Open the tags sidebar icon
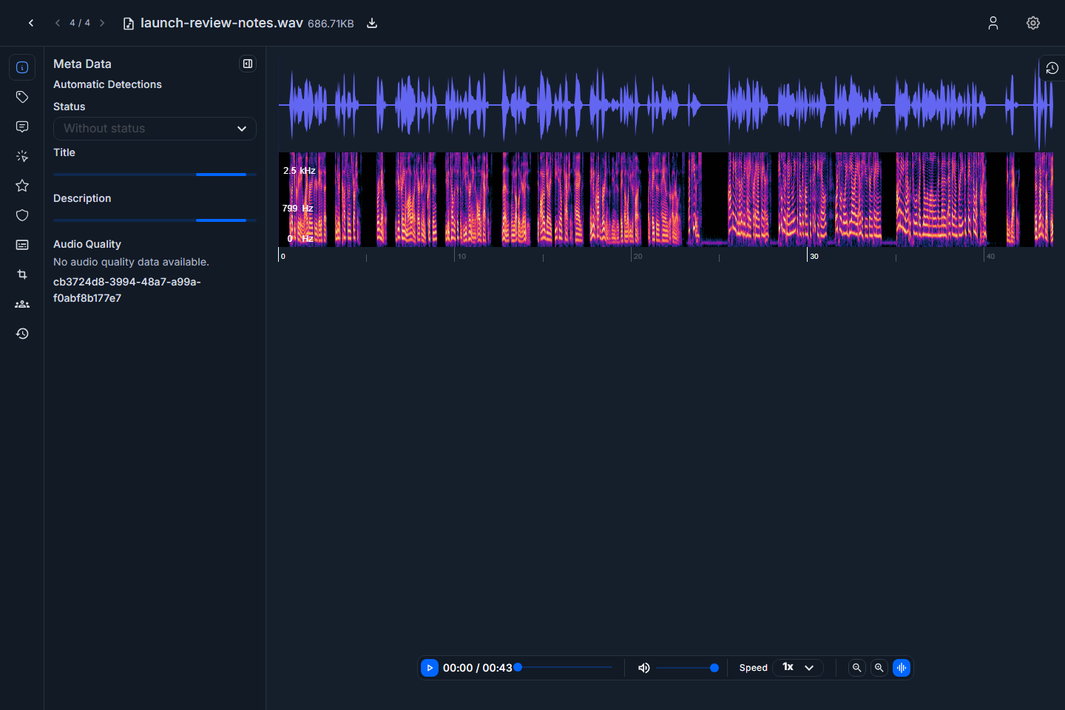 click(22, 97)
